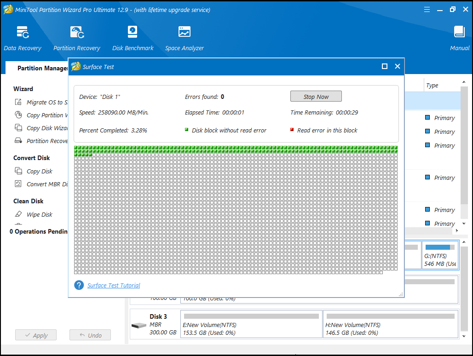The image size is (473, 356).
Task: Click 'Speed: 258090.00 MB/Min.' text
Action: click(114, 112)
